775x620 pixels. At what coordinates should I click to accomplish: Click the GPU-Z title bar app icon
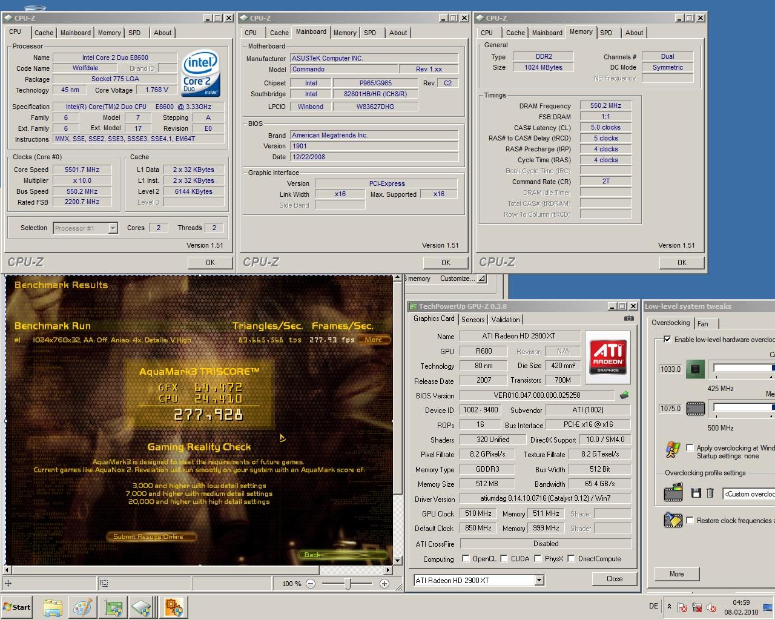[x=413, y=306]
